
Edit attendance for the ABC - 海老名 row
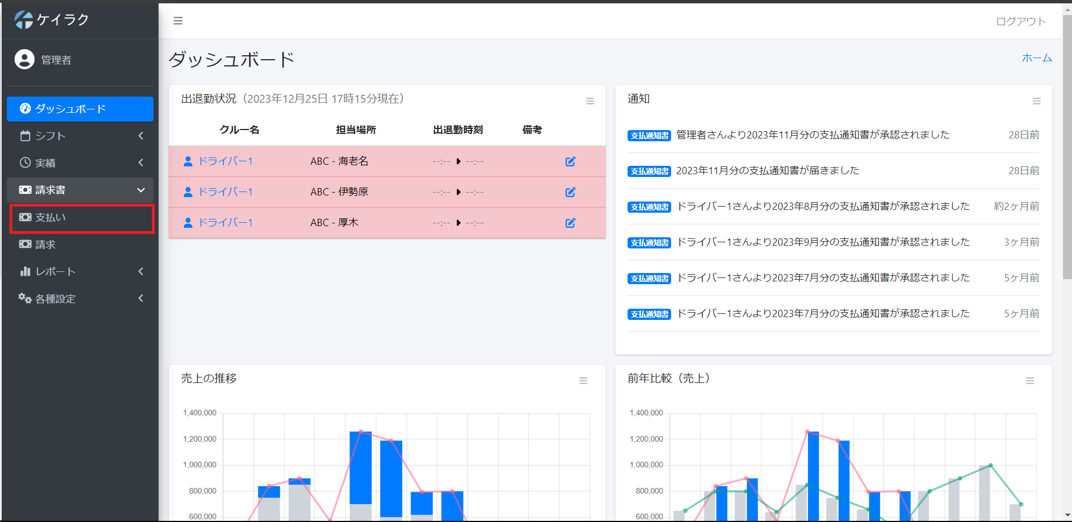point(571,161)
